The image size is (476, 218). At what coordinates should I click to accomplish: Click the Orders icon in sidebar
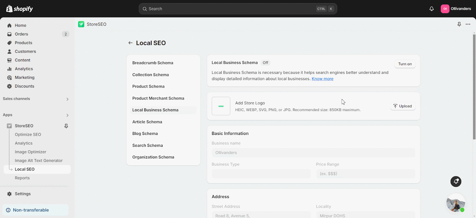point(9,34)
